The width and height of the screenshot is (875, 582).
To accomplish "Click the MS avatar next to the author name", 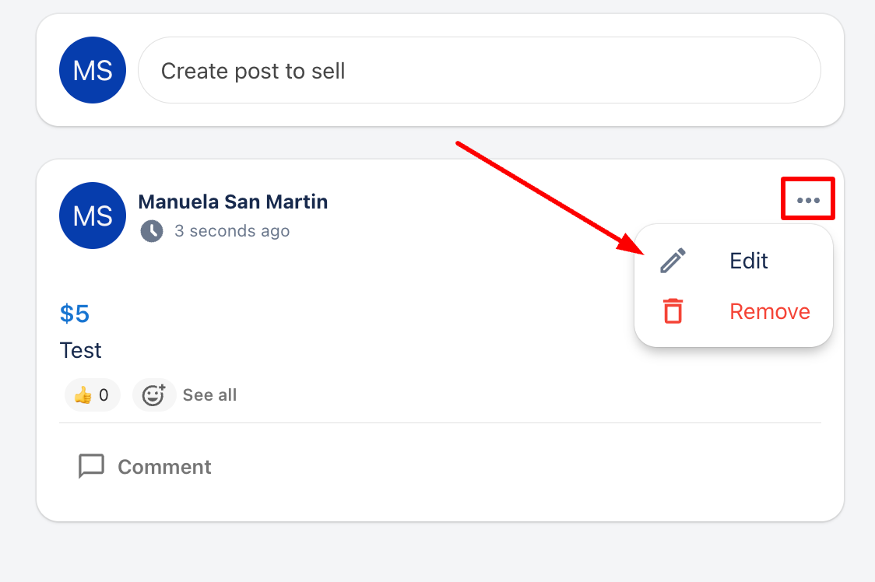I will (93, 216).
